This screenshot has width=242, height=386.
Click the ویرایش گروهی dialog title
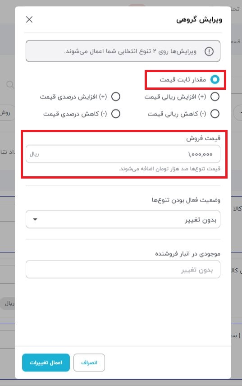(x=199, y=20)
